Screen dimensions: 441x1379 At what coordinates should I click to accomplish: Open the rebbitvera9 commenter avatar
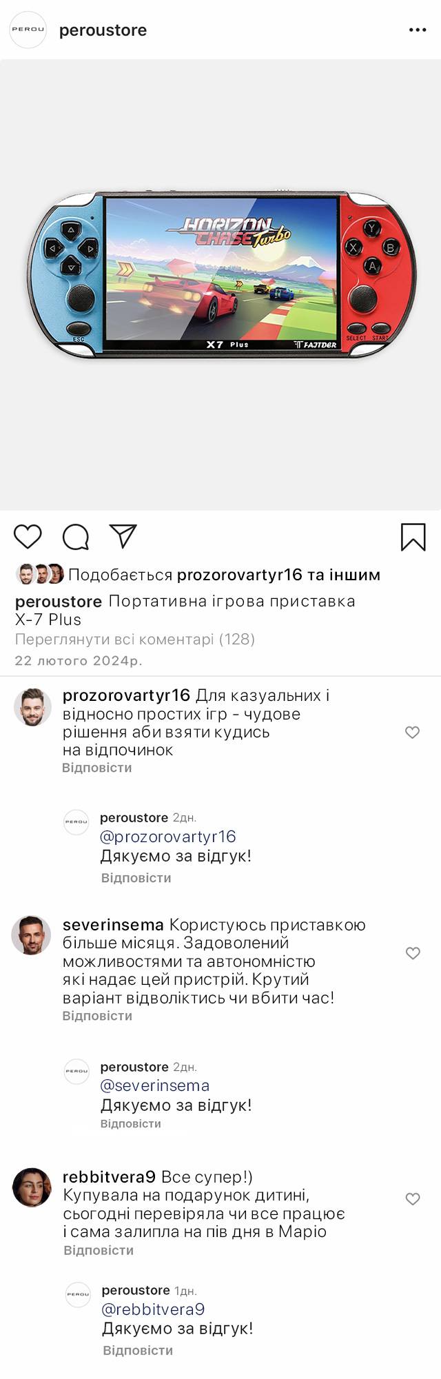pos(32,1187)
